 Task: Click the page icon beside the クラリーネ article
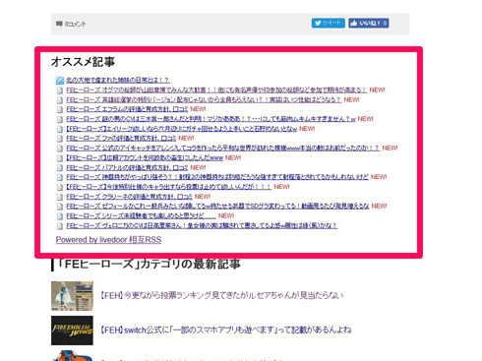60,198
